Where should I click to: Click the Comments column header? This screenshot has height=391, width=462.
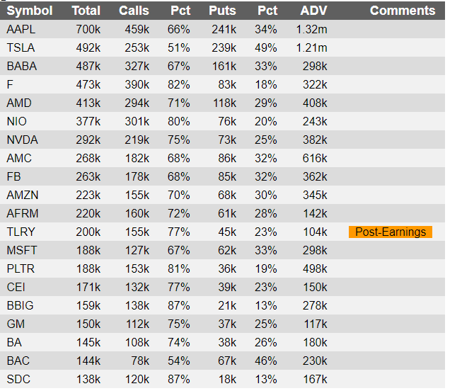click(x=403, y=11)
